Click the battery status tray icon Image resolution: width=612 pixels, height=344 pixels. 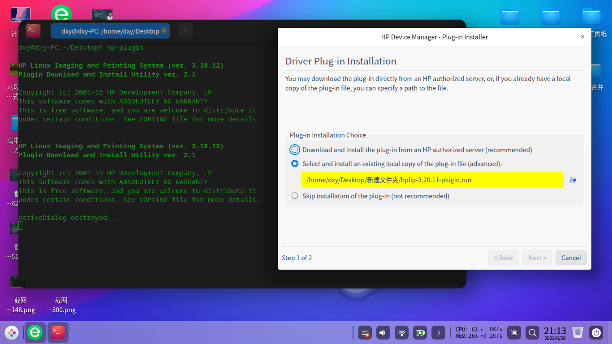[x=420, y=333]
